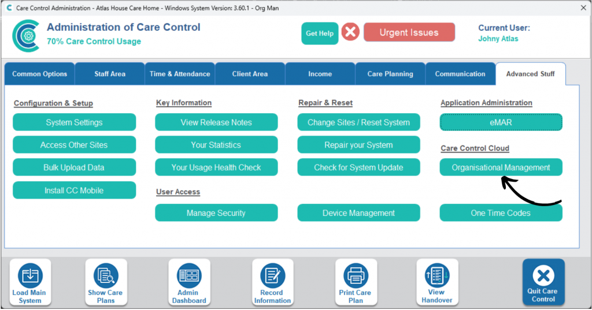Open the Time & Attendance tab

180,74
